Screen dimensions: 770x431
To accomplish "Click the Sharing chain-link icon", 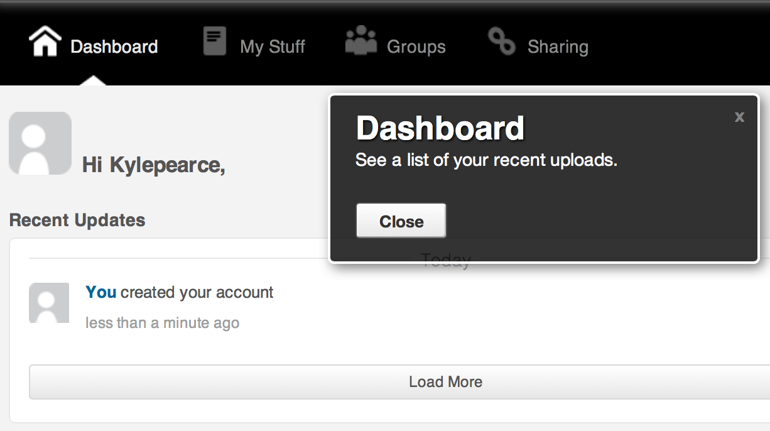I will [502, 41].
